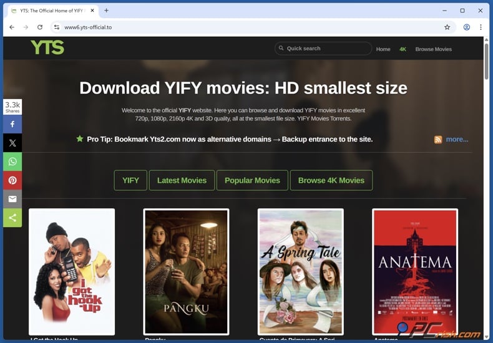Click the YIFY button

(130, 180)
